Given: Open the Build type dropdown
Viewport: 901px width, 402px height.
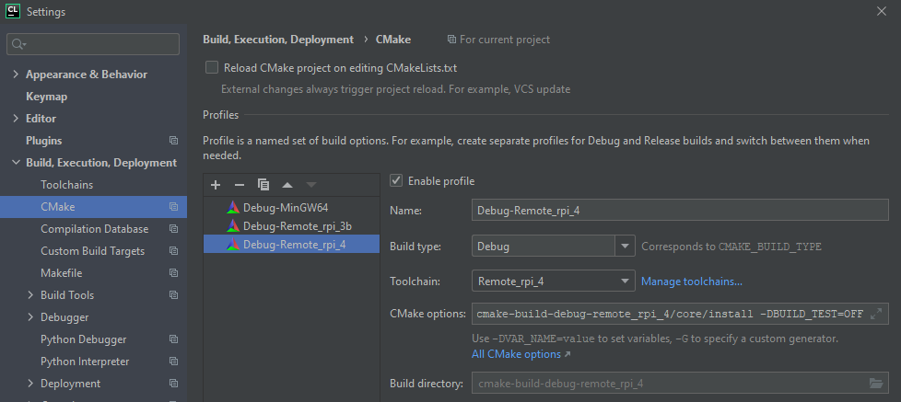Looking at the screenshot, I should (x=626, y=247).
